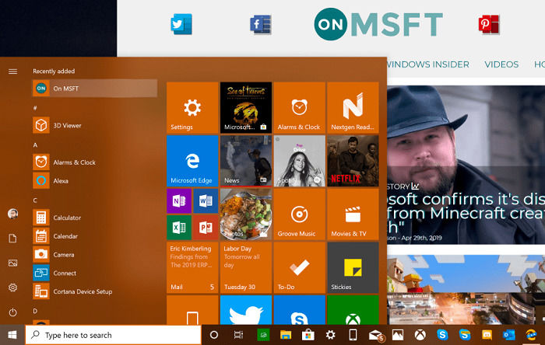
Task: Select On MSFT in Recently added list
Action: click(x=95, y=89)
